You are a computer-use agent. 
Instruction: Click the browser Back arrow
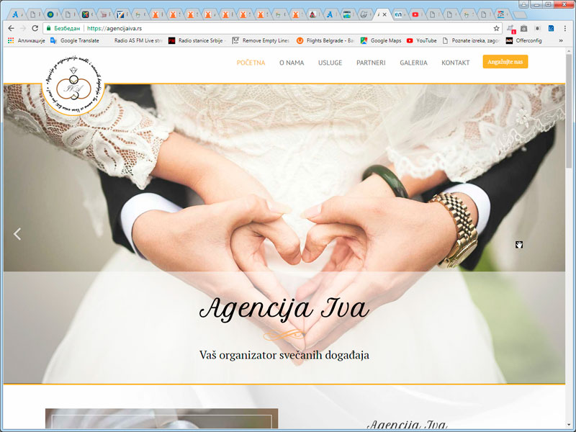[x=10, y=28]
